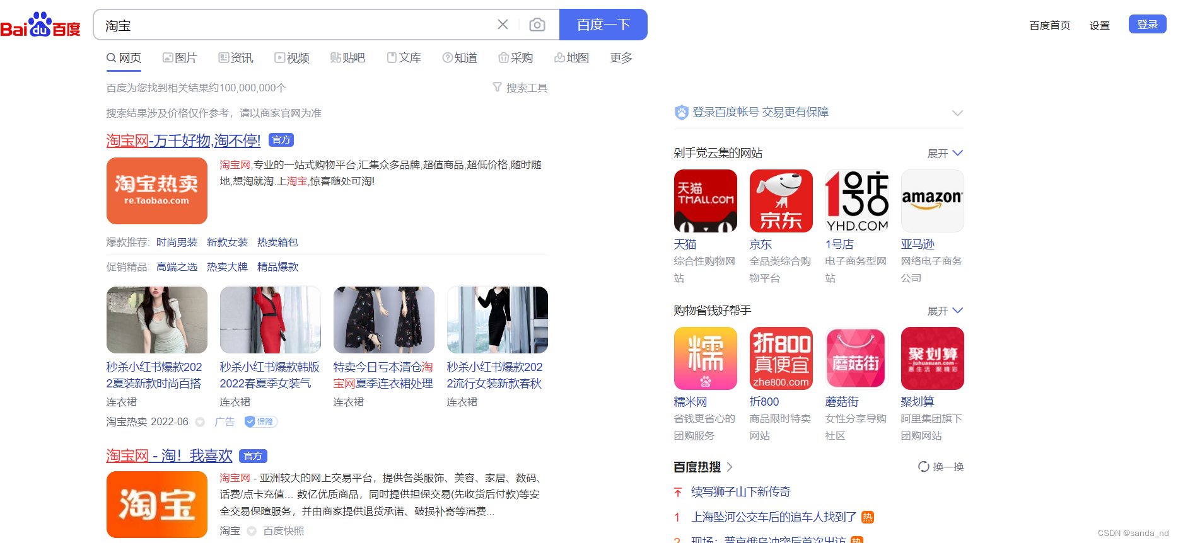The image size is (1178, 543).
Task: Click the red dress product image
Action: (x=271, y=320)
